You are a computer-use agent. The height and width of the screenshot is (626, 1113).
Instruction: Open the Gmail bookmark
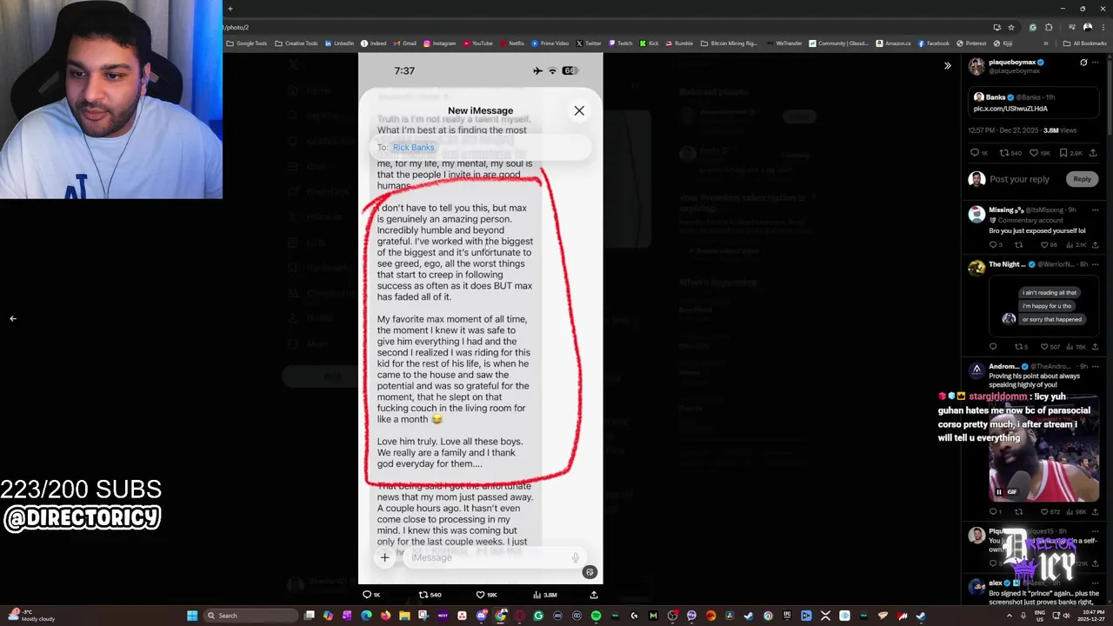pyautogui.click(x=404, y=43)
